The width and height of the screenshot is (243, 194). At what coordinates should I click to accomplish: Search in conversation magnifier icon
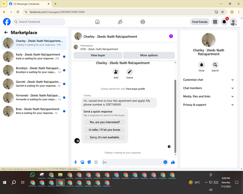[x=215, y=65]
